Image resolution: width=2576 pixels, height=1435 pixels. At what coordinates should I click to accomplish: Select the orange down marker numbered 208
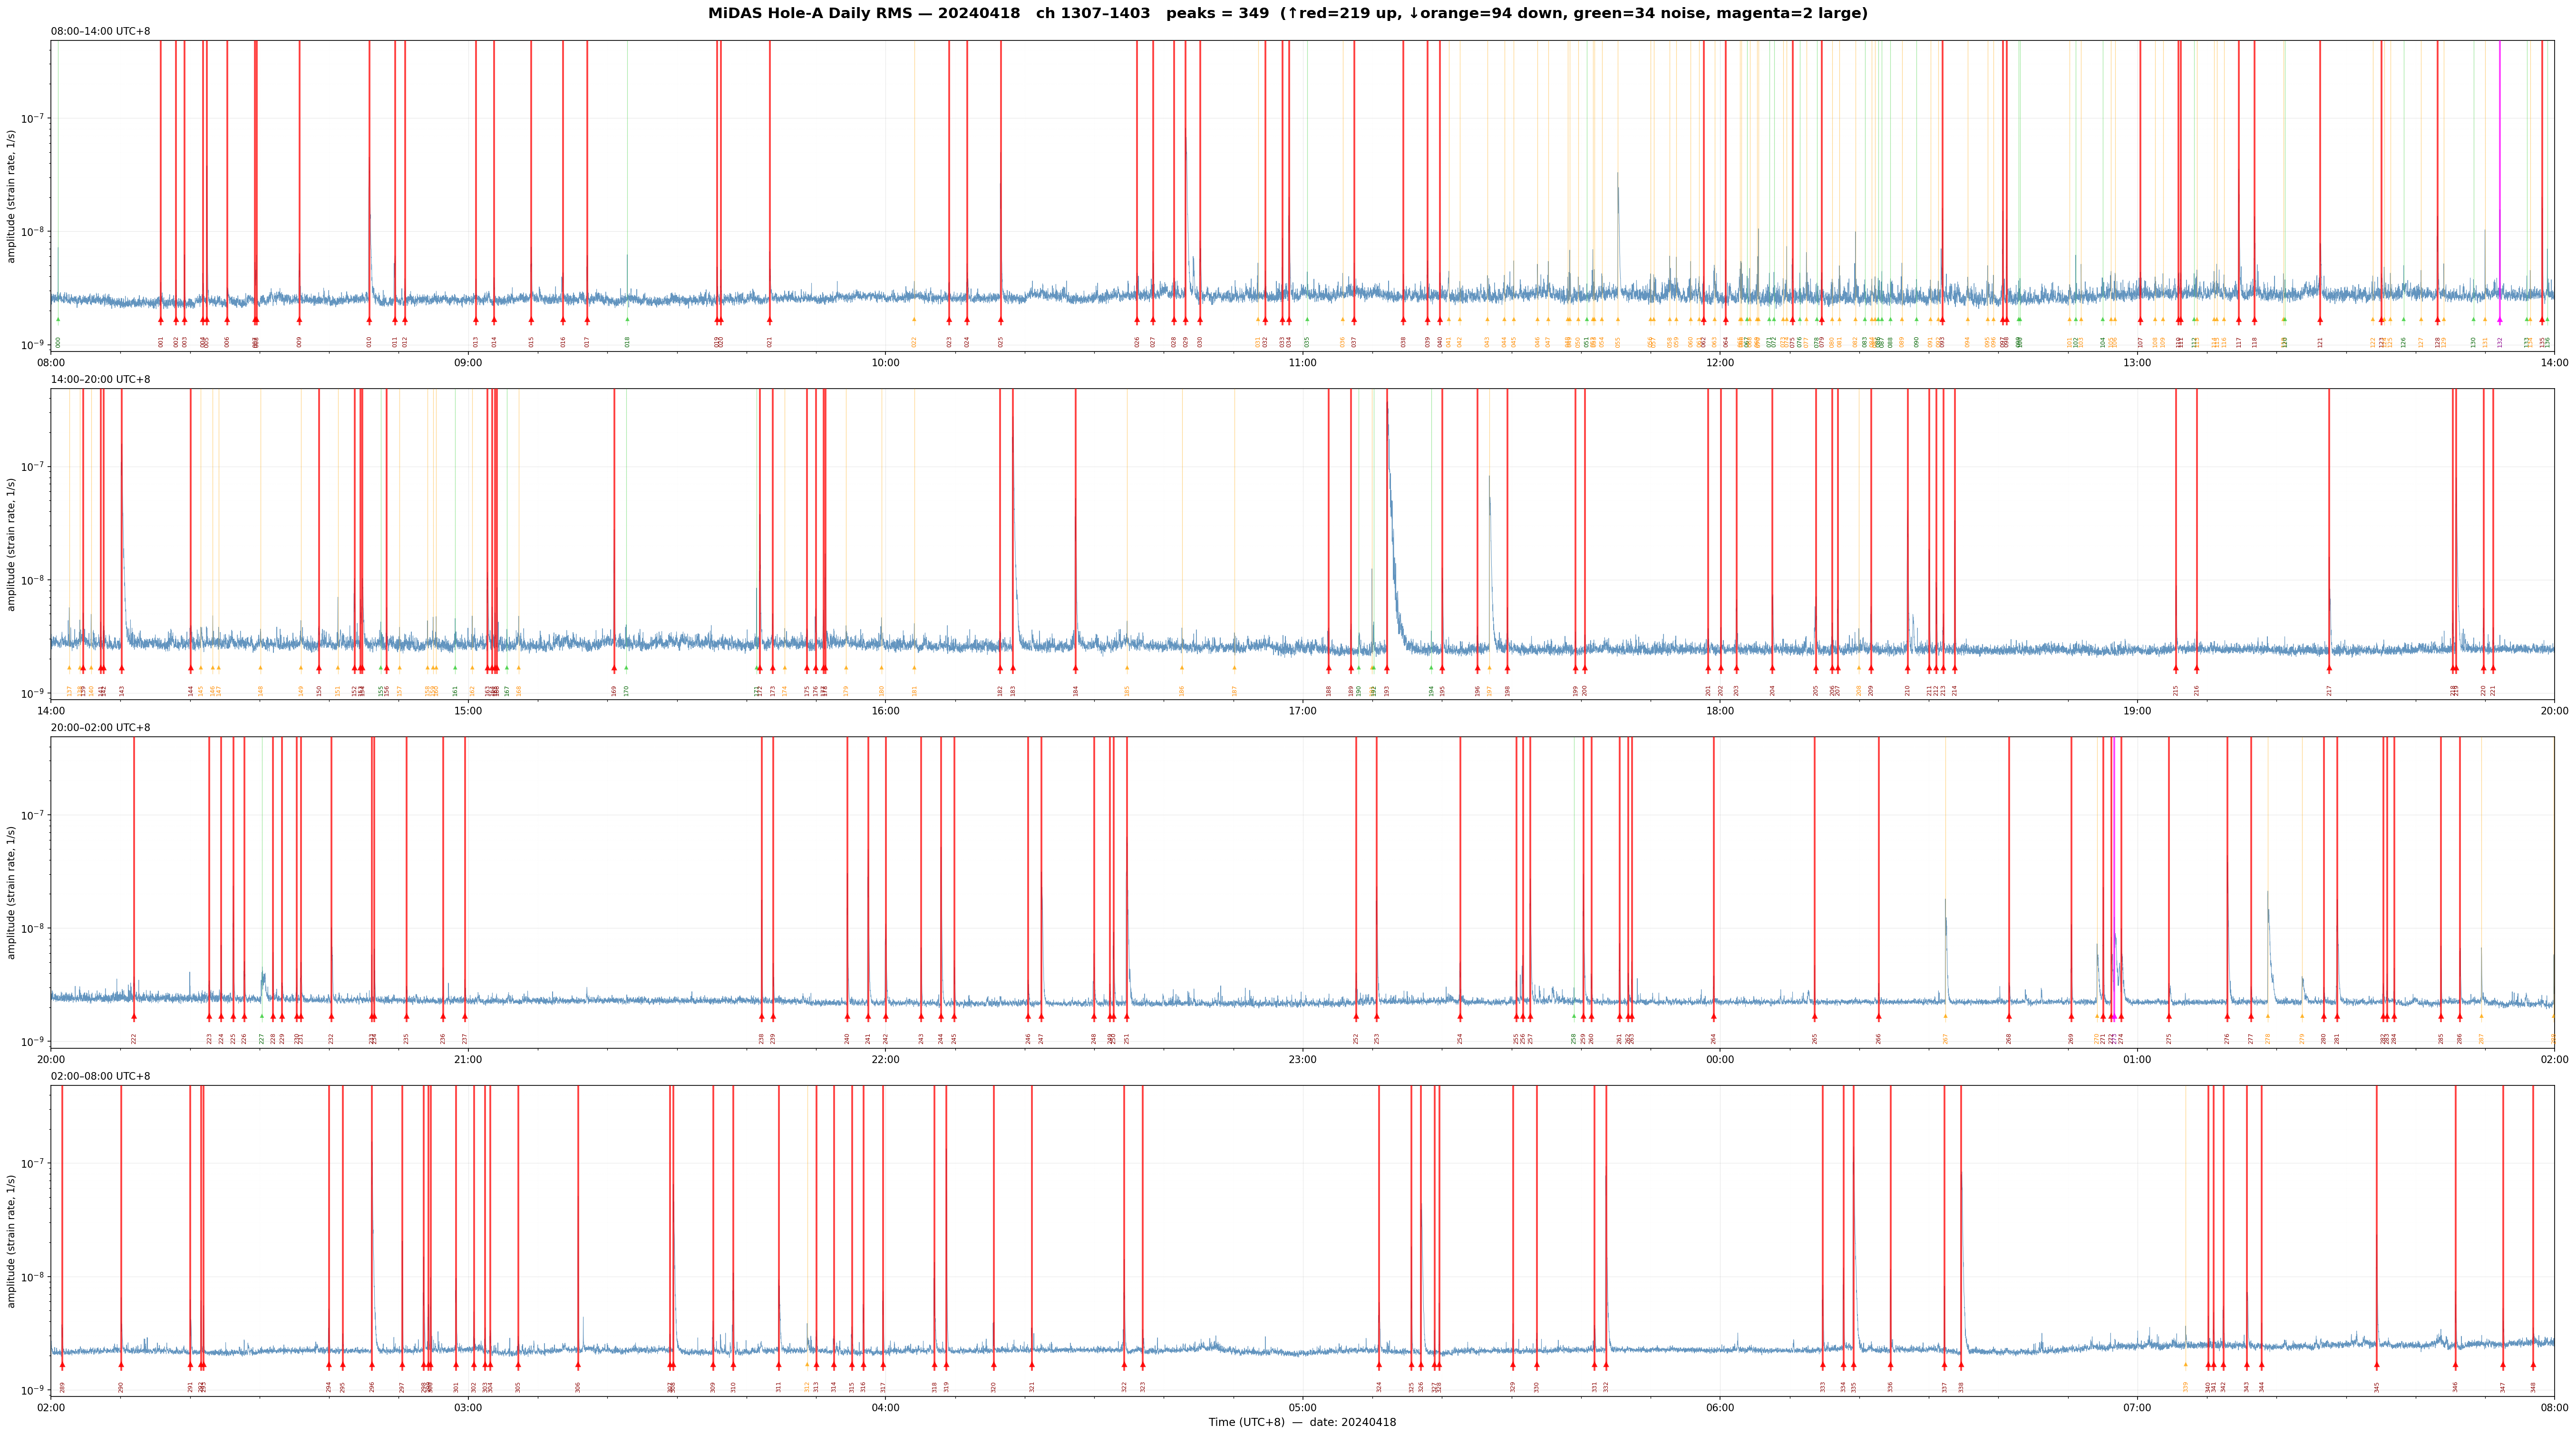1859,668
